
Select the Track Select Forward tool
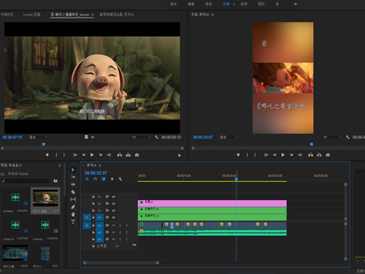(73, 177)
